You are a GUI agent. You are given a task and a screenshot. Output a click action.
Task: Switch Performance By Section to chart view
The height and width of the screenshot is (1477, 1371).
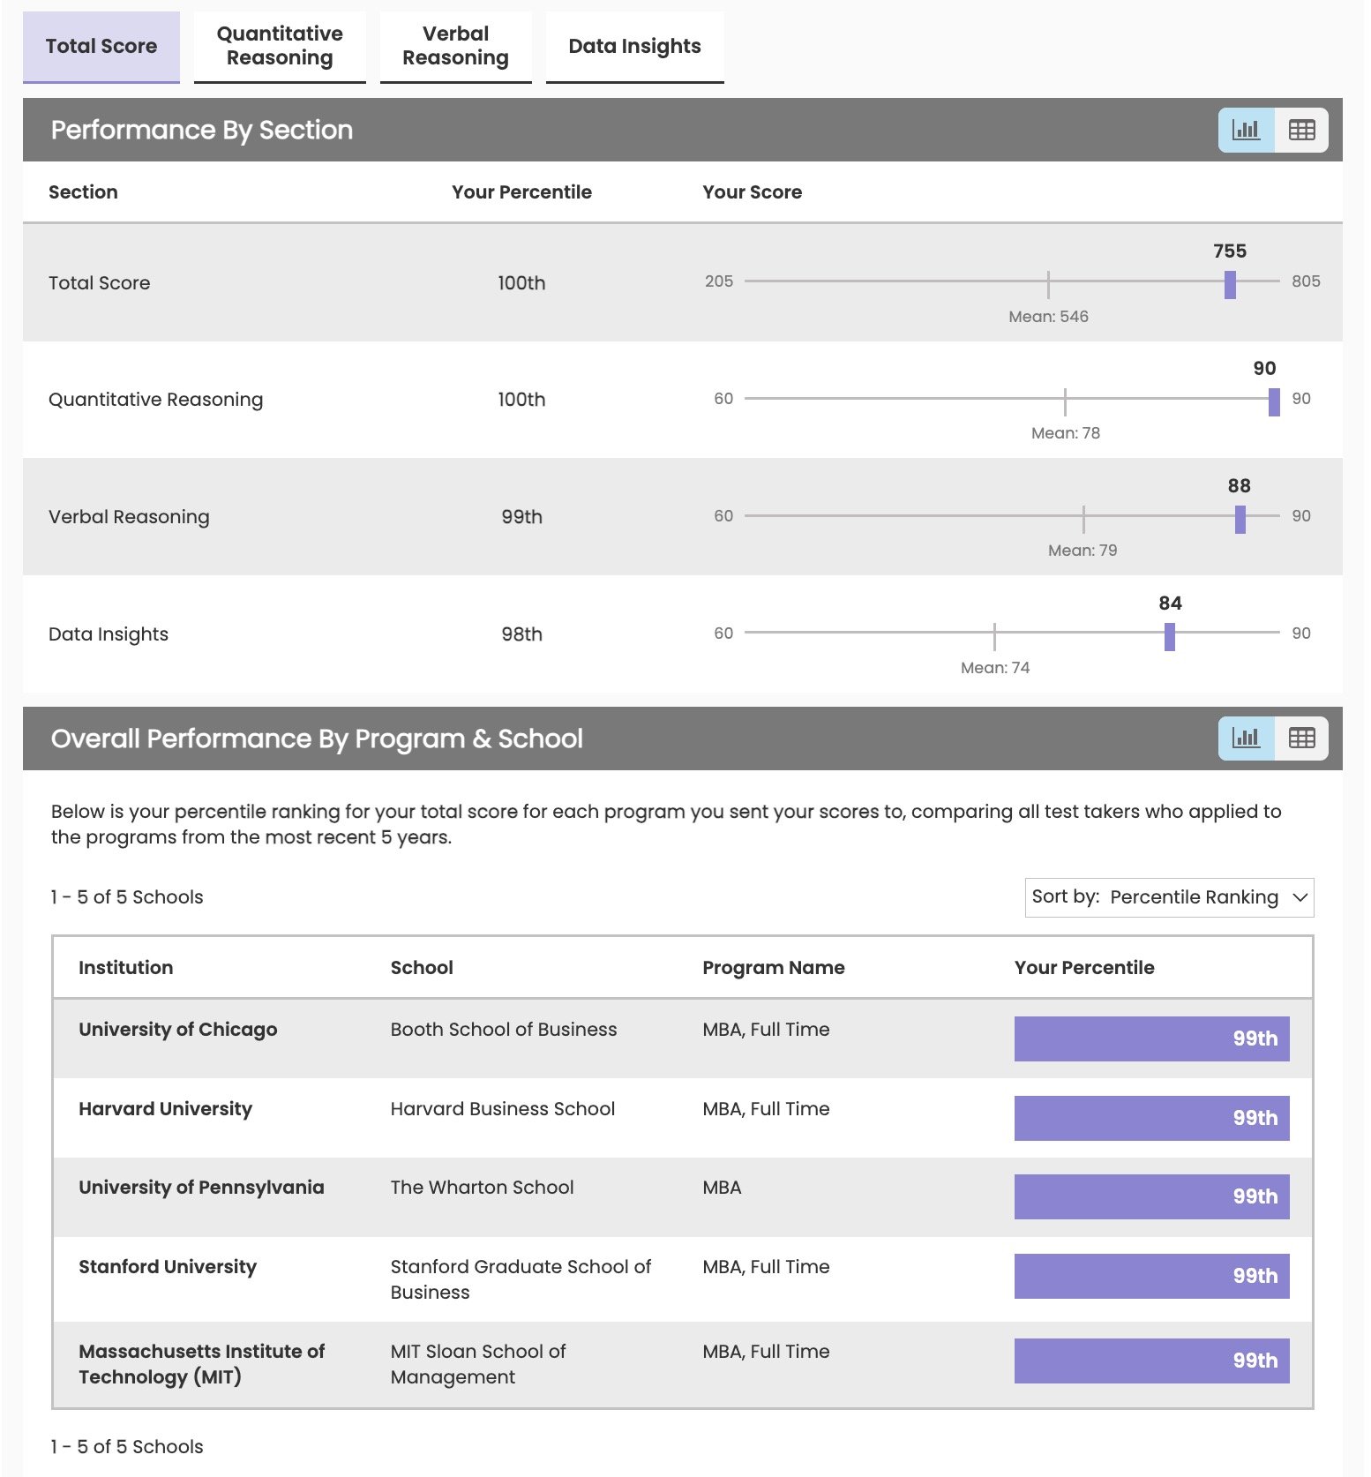pyautogui.click(x=1246, y=130)
